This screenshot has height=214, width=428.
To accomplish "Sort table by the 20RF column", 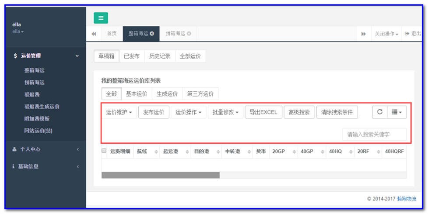I will click(x=369, y=152).
